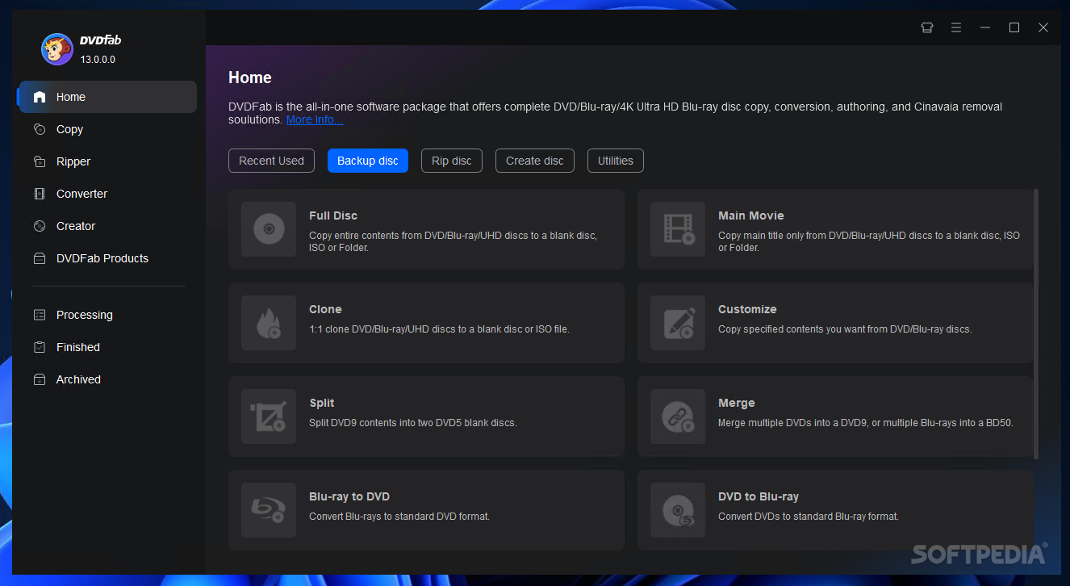This screenshot has width=1070, height=586.
Task: Open the Create disc tab
Action: [x=535, y=161]
